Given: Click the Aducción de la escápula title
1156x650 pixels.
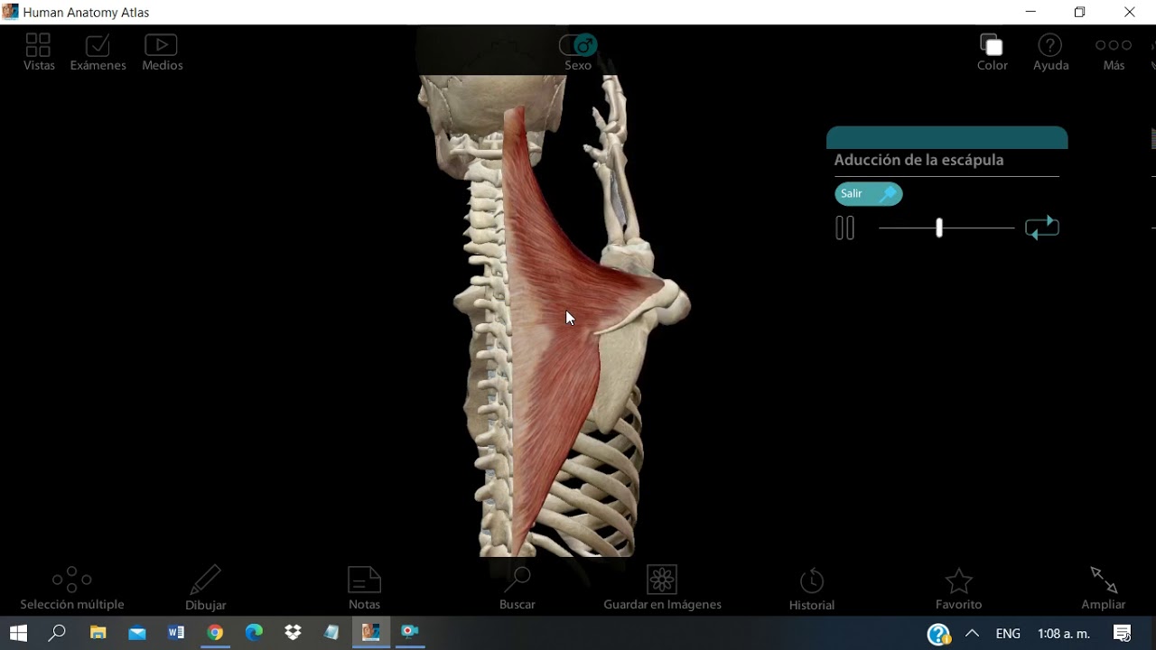Looking at the screenshot, I should (x=918, y=160).
